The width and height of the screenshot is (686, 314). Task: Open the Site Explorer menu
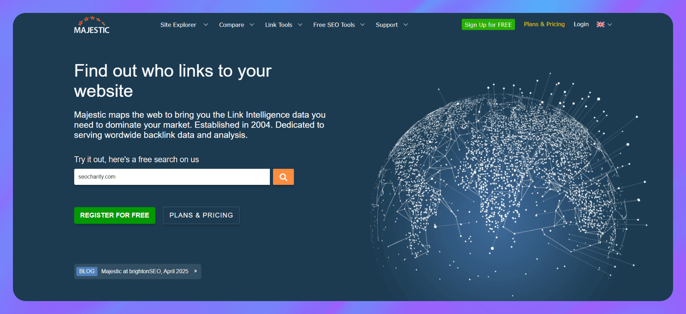(x=178, y=25)
